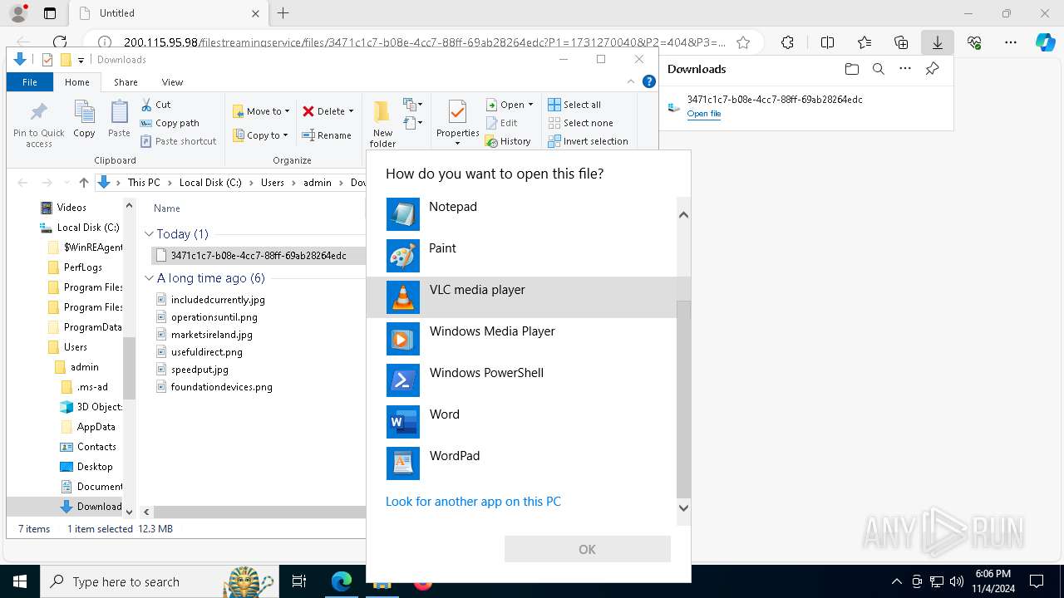Pin the Edge Downloads panel

[932, 69]
